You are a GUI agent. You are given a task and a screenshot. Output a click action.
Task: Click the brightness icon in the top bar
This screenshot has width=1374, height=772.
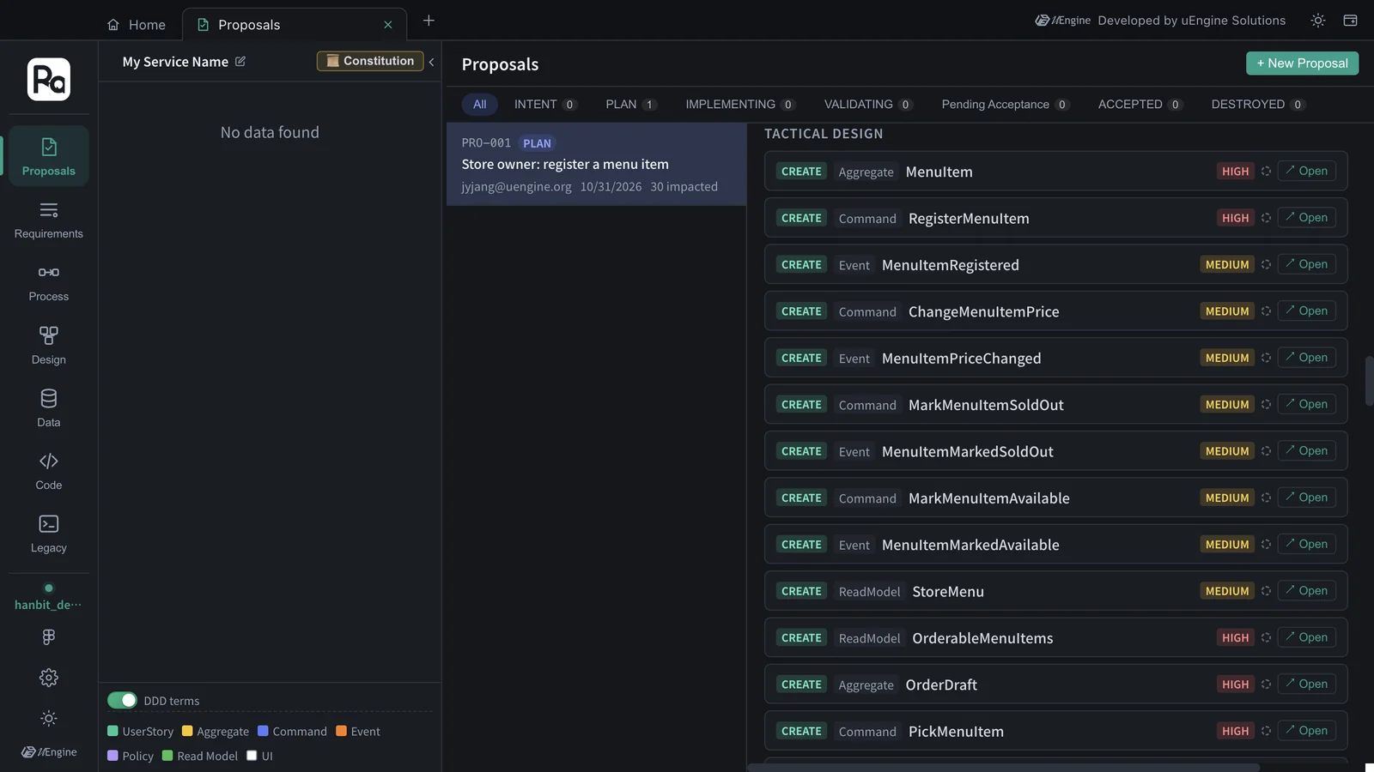[1317, 21]
